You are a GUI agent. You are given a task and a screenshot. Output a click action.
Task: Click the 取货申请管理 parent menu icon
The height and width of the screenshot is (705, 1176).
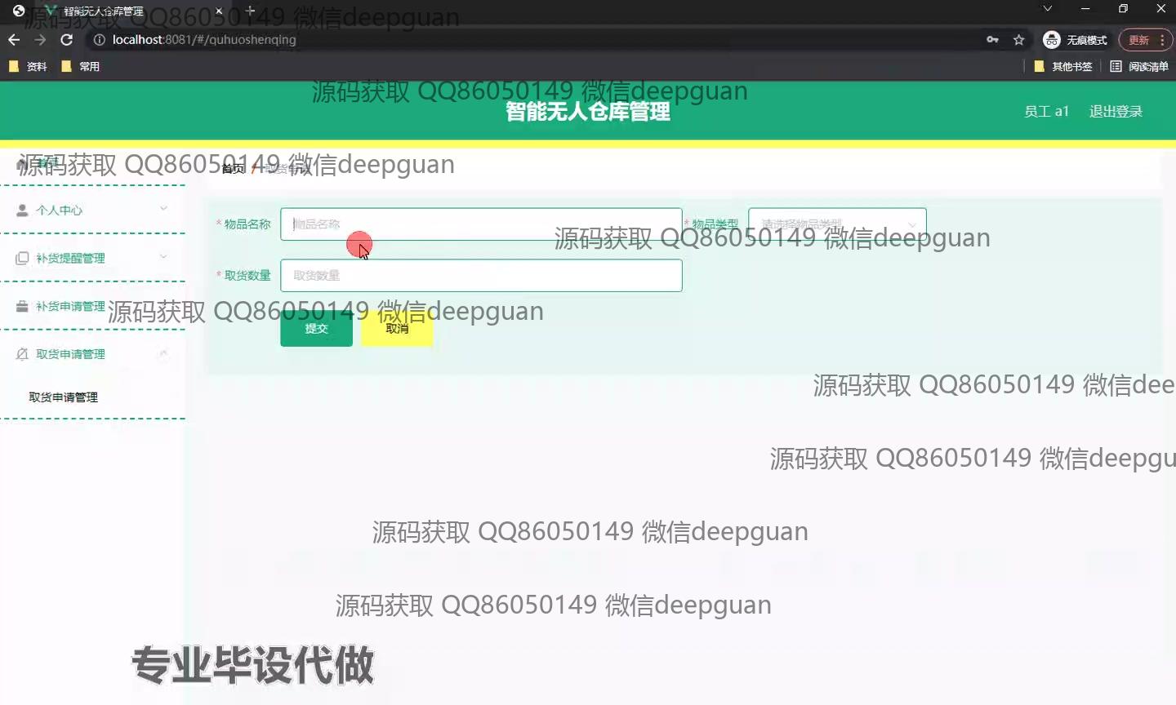pos(22,354)
